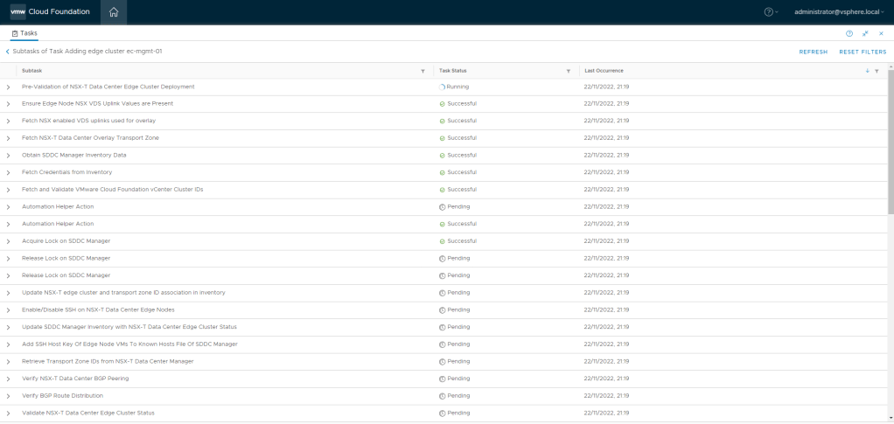Click the vertical scrollbar of subtask list

(891, 140)
